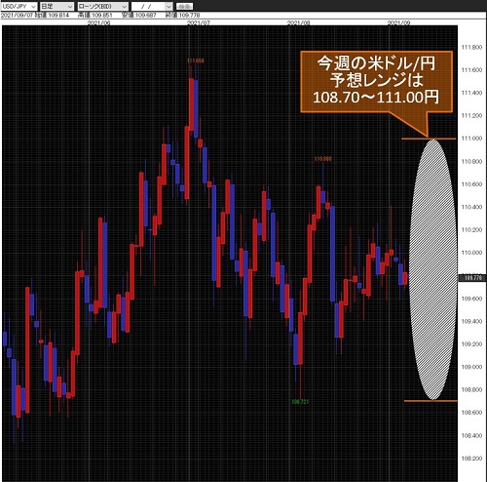The width and height of the screenshot is (487, 482).
Task: Click the date input field
Action: [148, 7]
